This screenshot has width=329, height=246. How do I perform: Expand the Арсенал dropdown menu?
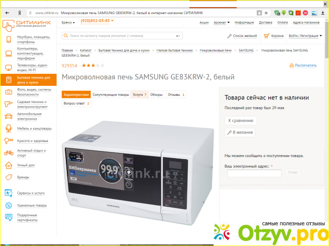(222, 22)
